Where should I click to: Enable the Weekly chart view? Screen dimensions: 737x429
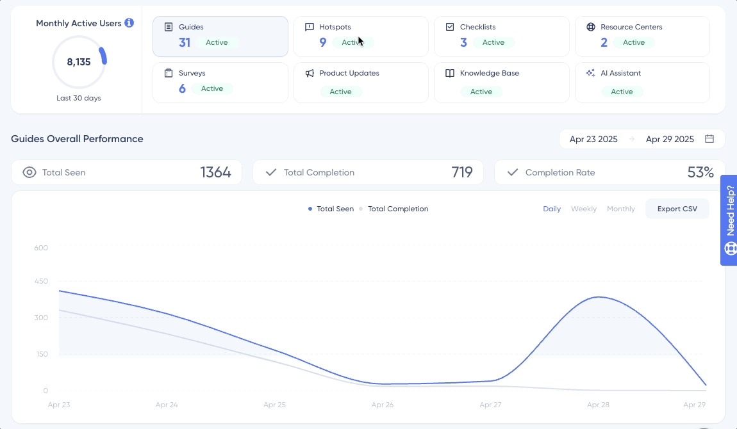pos(584,208)
